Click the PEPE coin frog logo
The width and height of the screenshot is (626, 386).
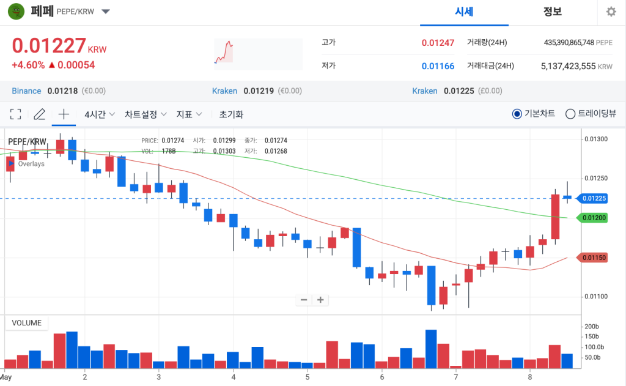17,11
